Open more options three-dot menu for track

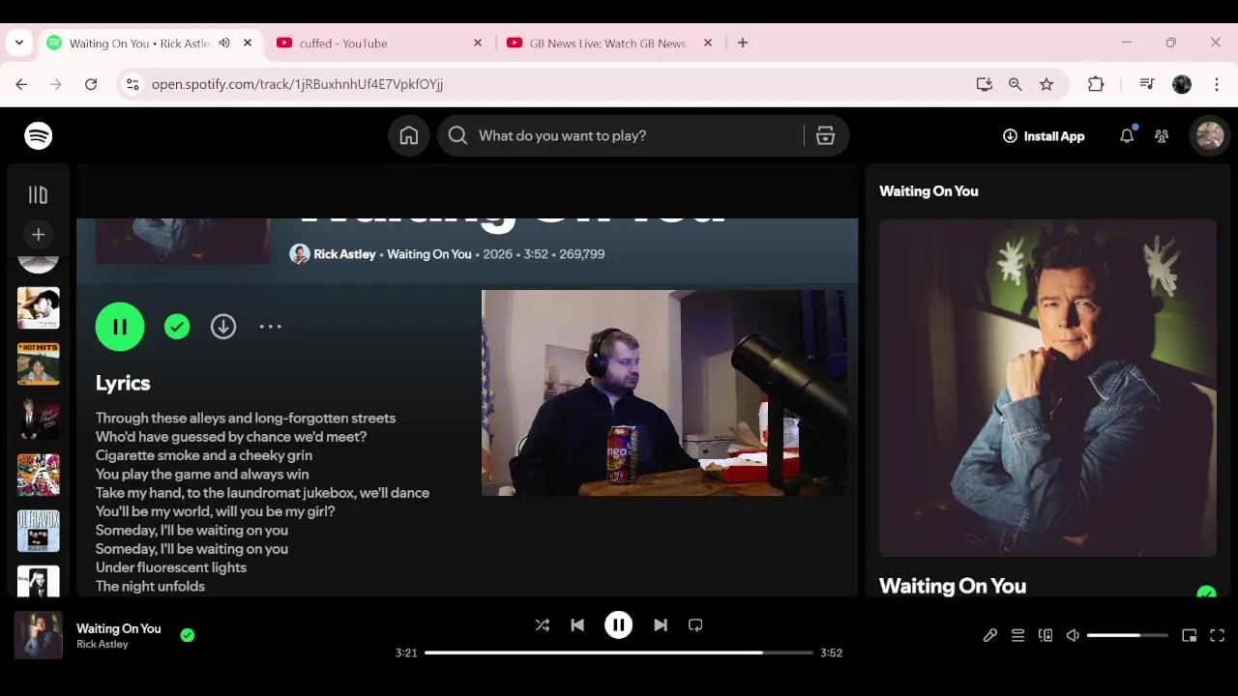(x=271, y=327)
